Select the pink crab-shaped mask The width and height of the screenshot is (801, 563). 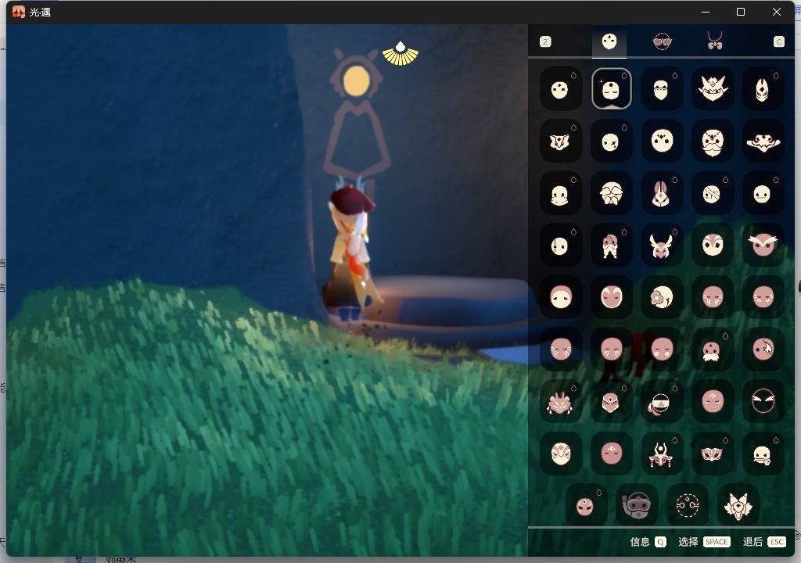[560, 402]
